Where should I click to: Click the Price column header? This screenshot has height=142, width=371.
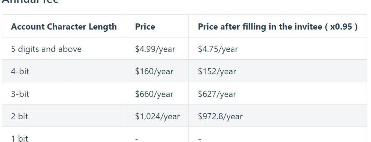[x=145, y=27]
